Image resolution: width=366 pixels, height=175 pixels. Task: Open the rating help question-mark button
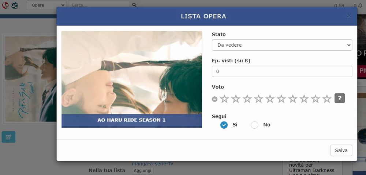coord(340,98)
